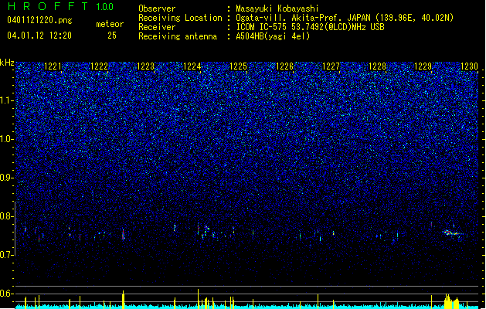Screen dimensions: 486x309
Task: Click the kHz axis unit label
Action: (7, 63)
